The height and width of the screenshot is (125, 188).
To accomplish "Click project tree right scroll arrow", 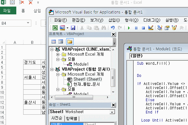I will [x=107, y=97].
